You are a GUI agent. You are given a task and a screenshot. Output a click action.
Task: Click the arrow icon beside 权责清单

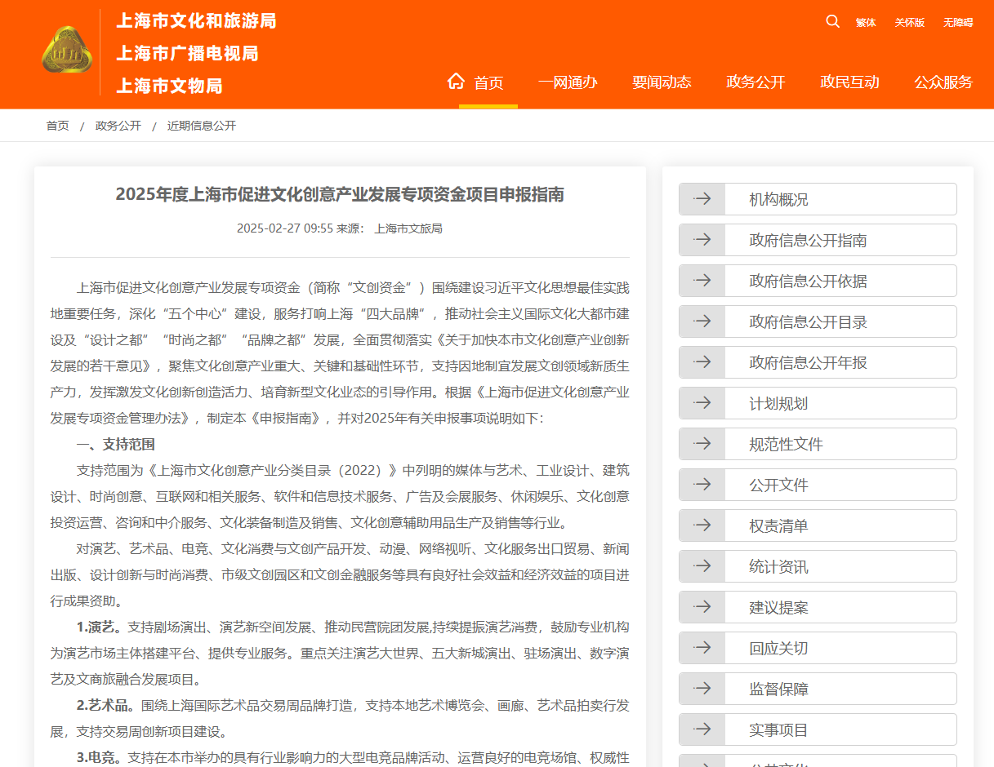[702, 525]
